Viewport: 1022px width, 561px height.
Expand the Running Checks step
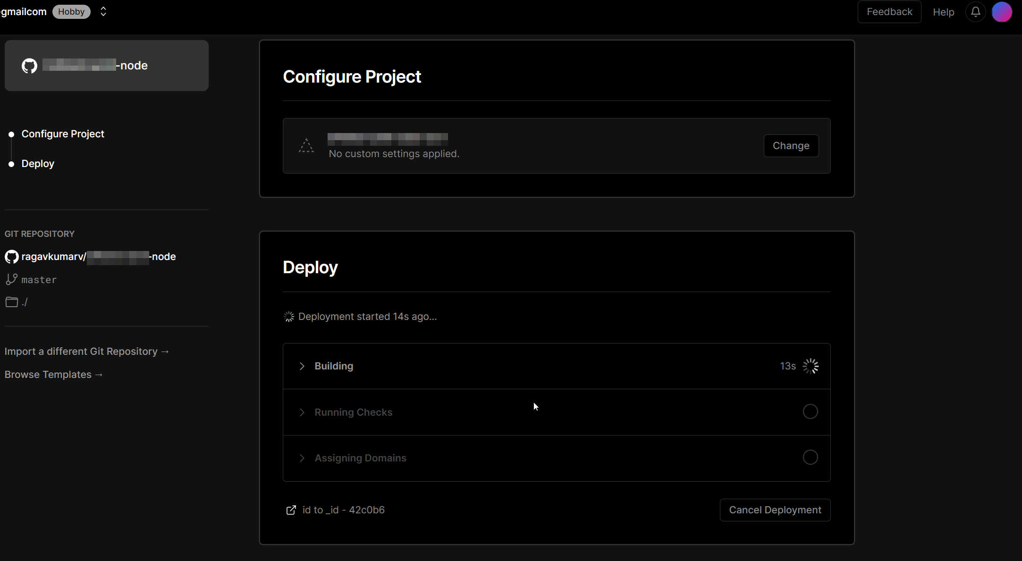click(x=302, y=412)
